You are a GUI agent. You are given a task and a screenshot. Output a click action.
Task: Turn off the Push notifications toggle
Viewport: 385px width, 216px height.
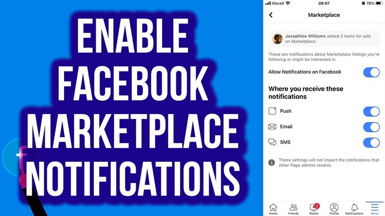tap(371, 111)
